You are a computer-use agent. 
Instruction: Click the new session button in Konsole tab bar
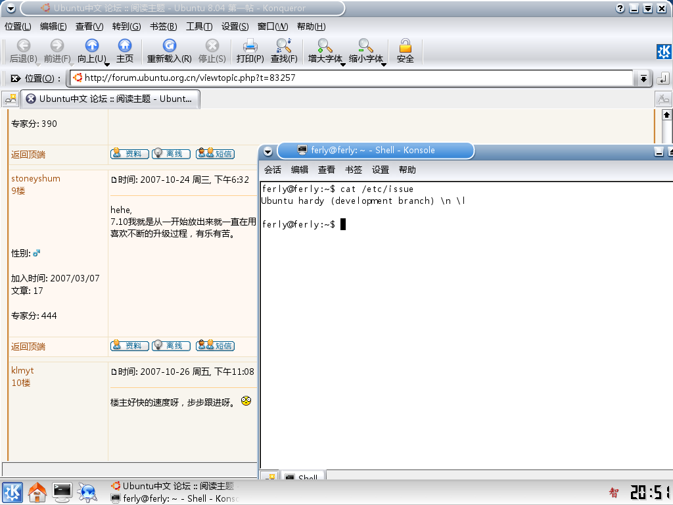(x=270, y=476)
